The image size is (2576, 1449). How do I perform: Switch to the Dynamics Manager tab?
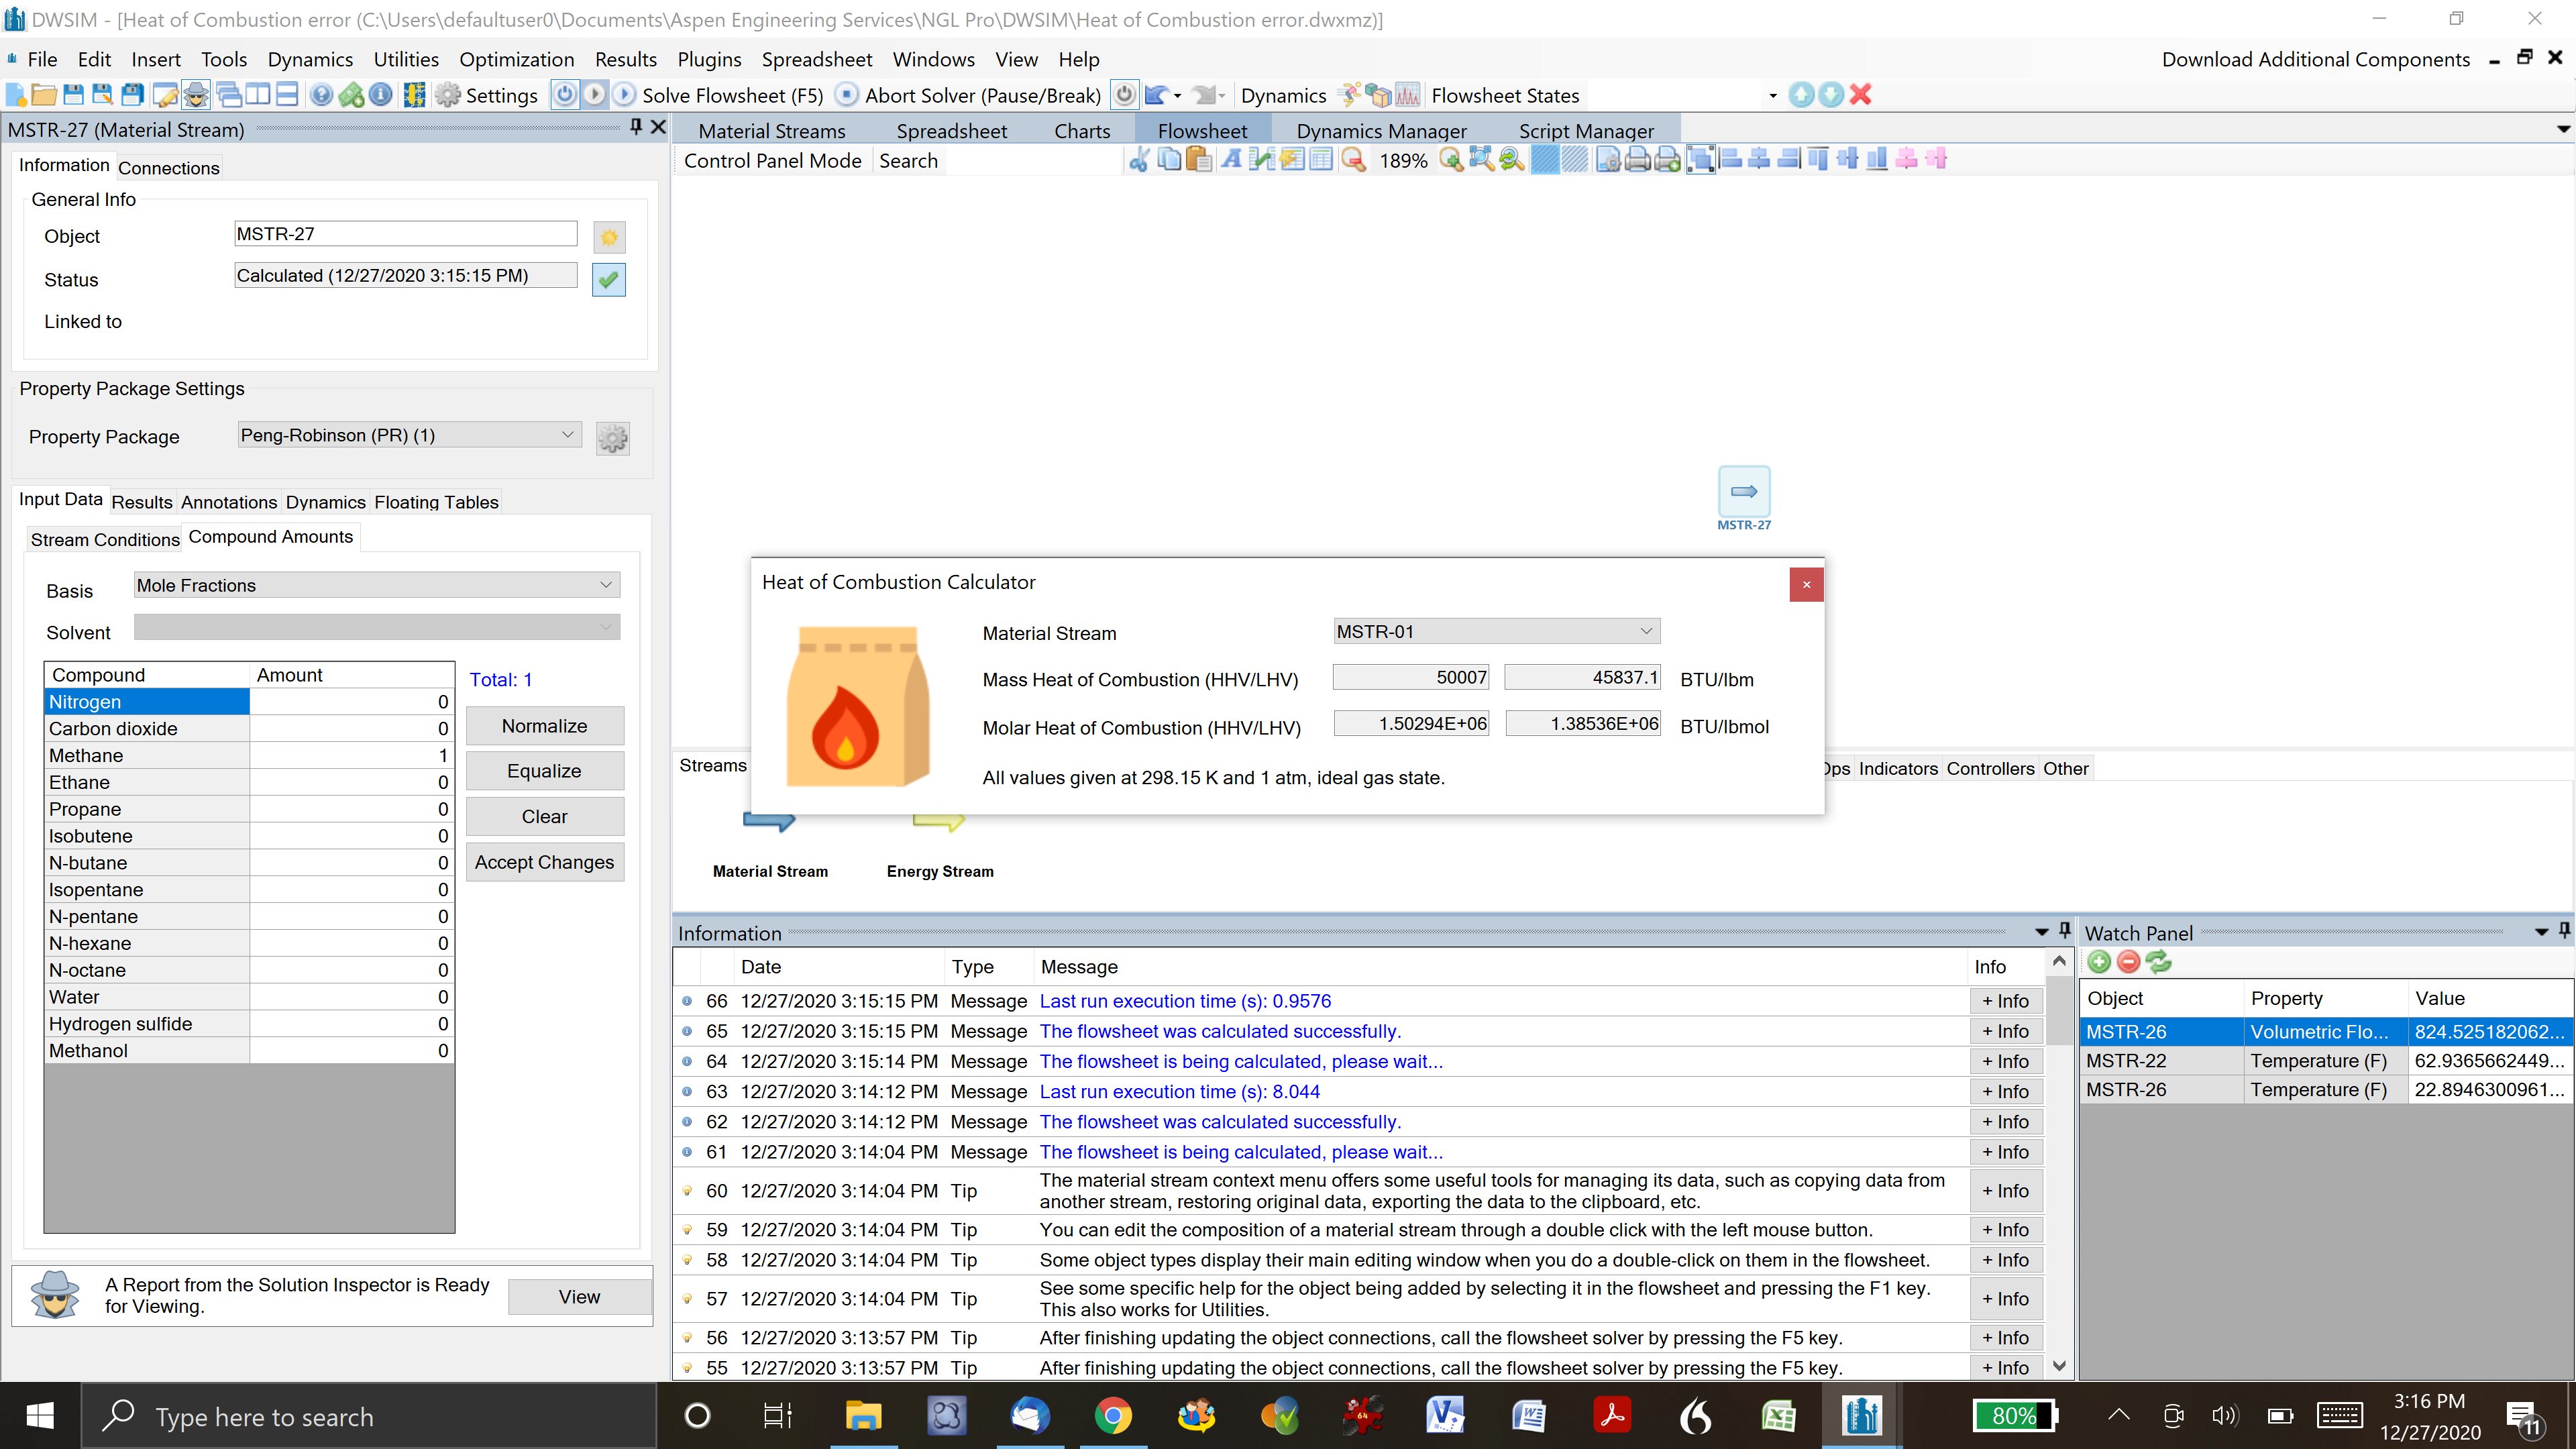(1380, 130)
